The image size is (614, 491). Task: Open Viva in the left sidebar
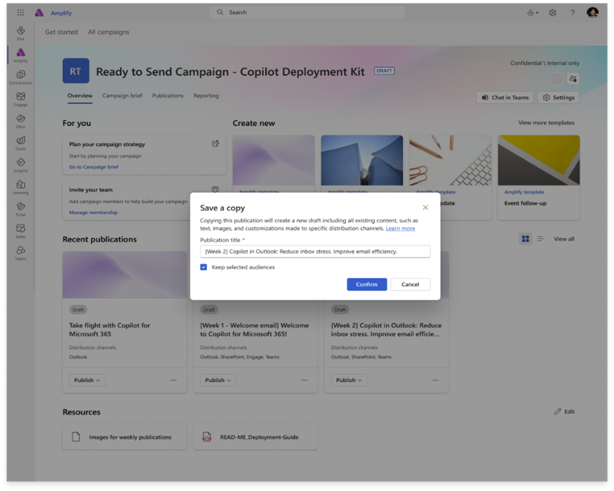point(21,33)
